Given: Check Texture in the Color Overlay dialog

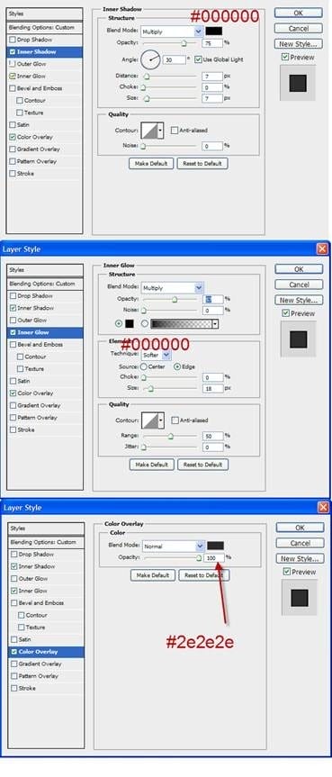Looking at the screenshot, I should tap(22, 628).
